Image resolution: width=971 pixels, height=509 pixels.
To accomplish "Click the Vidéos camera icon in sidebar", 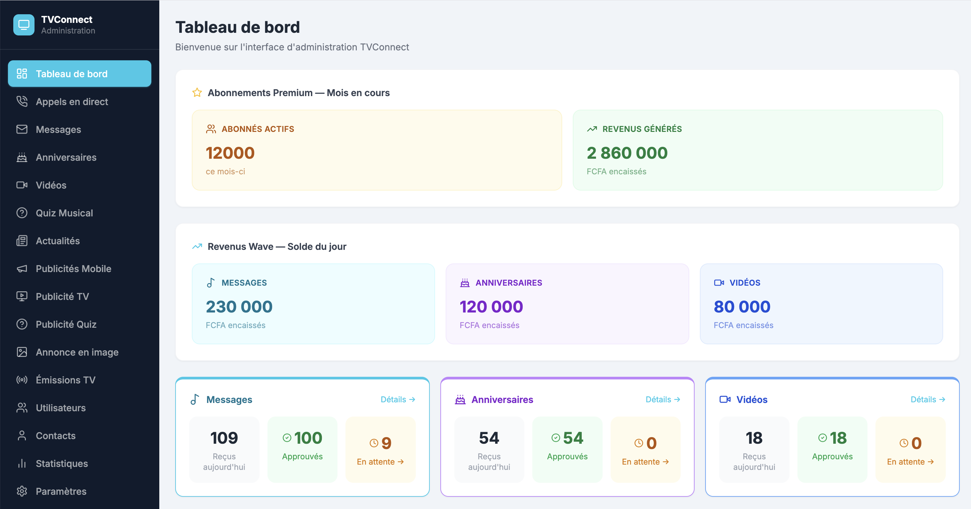I will pyautogui.click(x=22, y=185).
